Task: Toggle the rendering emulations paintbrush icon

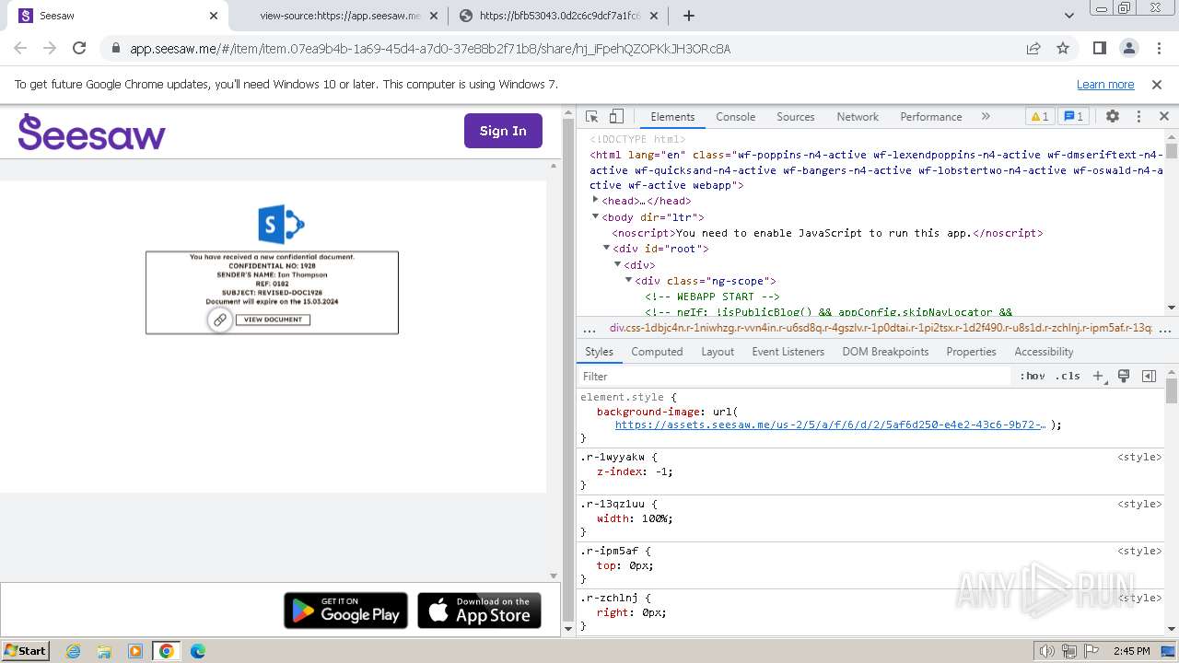Action: tap(1124, 376)
